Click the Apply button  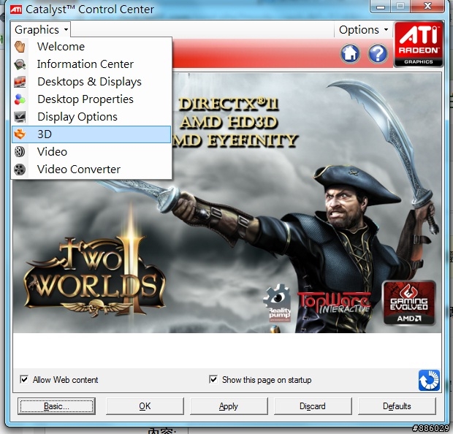[229, 406]
